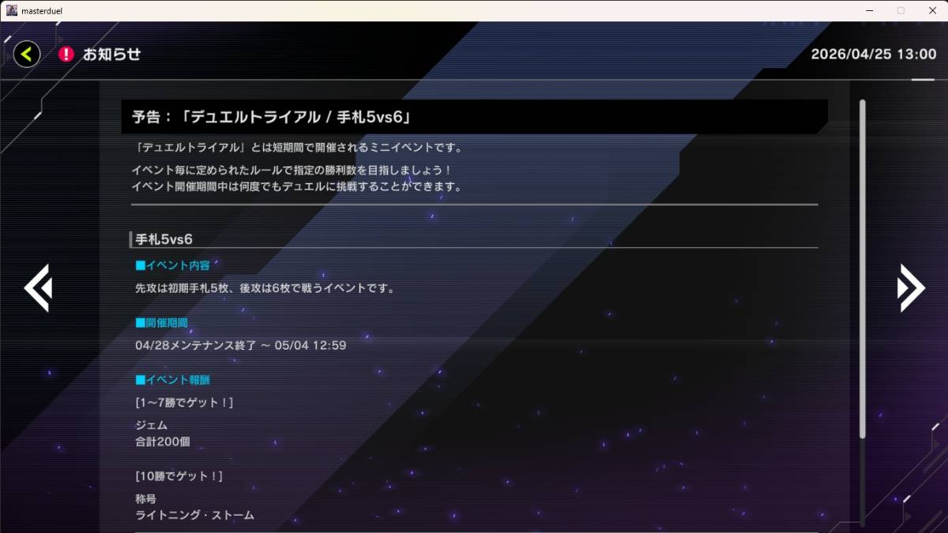Click the 04/28メンテナンス終了 event period text
This screenshot has width=948, height=533.
tap(241, 346)
